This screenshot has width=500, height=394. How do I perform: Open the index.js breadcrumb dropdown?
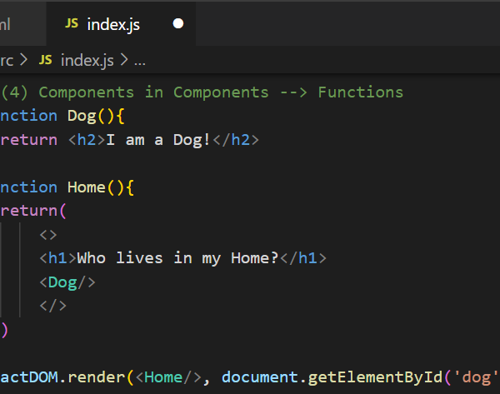[87, 60]
